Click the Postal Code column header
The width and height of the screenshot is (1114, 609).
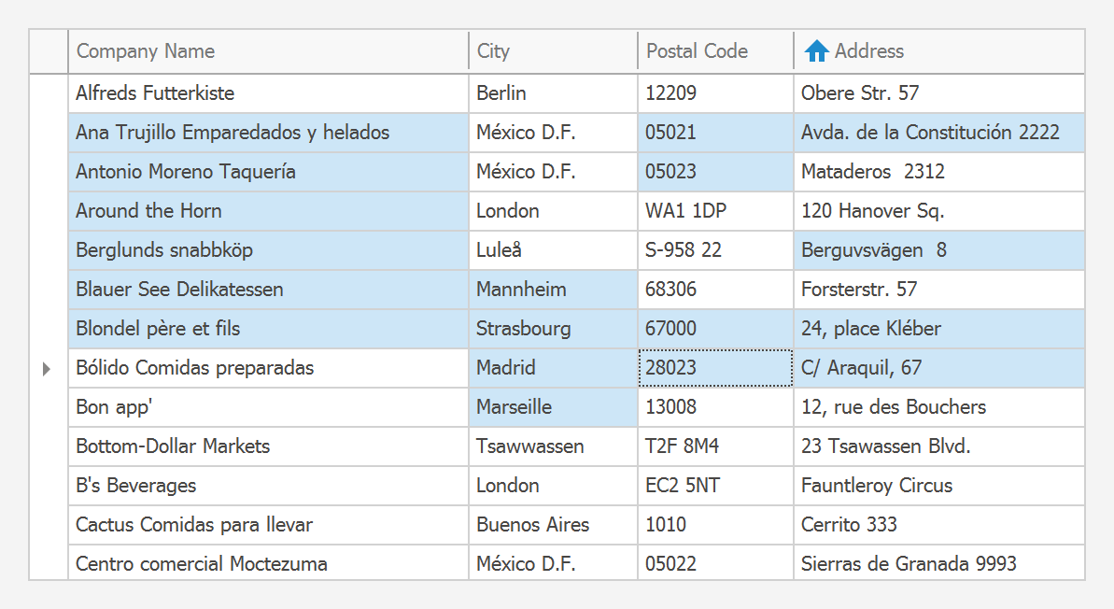click(697, 51)
